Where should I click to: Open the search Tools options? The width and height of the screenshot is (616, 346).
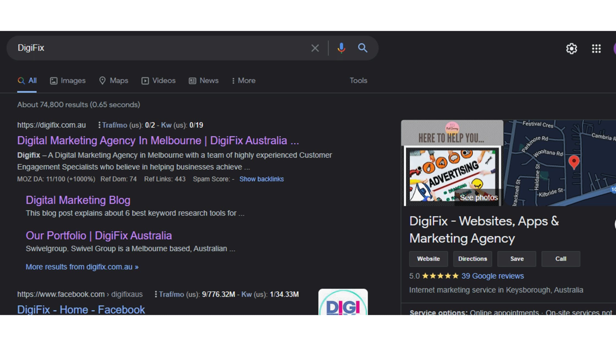358,80
